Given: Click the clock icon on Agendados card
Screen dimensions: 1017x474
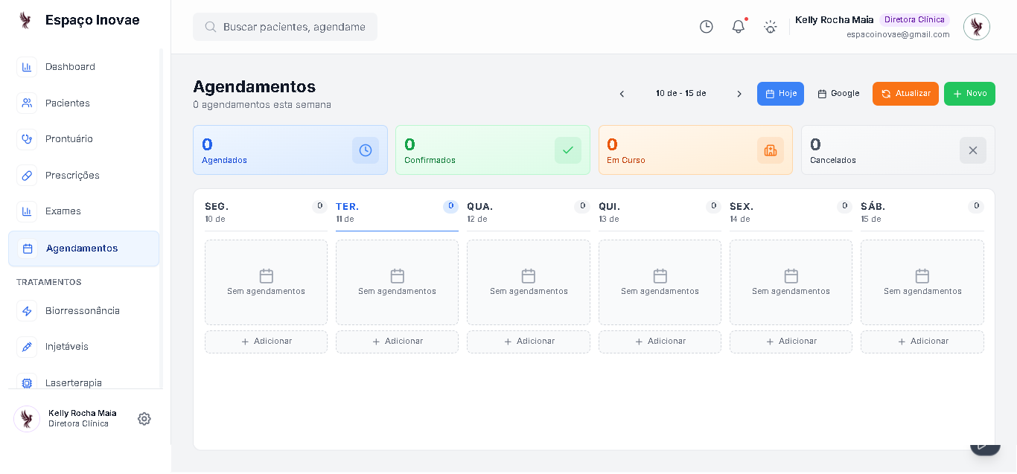Looking at the screenshot, I should tap(366, 150).
